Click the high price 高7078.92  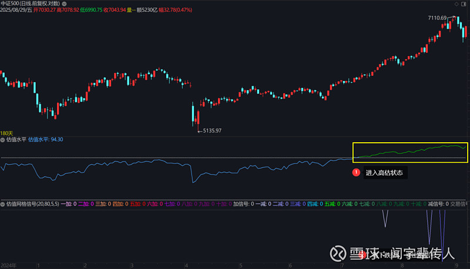68,10
